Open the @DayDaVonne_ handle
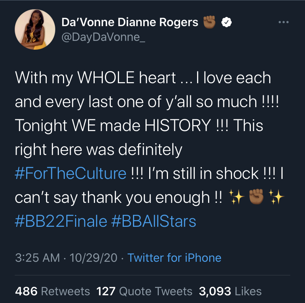305x303 pixels. coord(103,37)
